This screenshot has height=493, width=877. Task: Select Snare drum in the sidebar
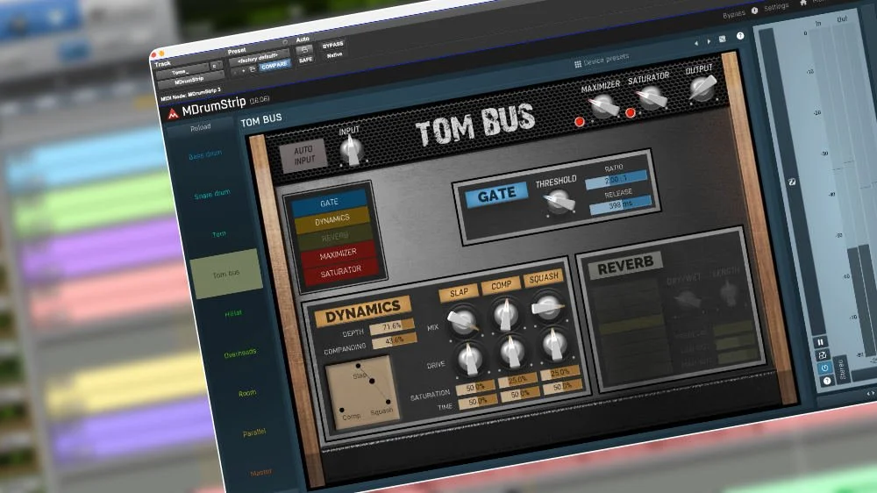pos(212,194)
